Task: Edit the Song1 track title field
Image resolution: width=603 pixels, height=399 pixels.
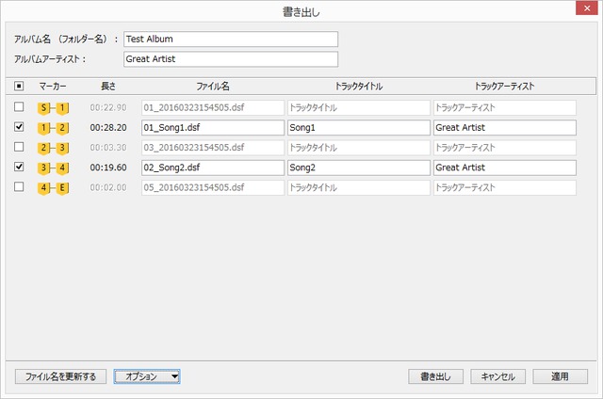Action: (357, 127)
